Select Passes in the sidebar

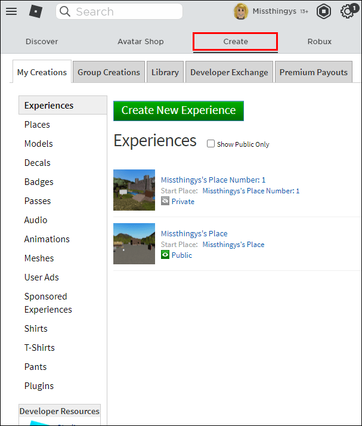(x=38, y=201)
